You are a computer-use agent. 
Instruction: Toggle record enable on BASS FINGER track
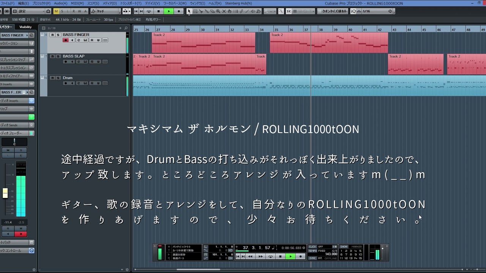coord(66,40)
